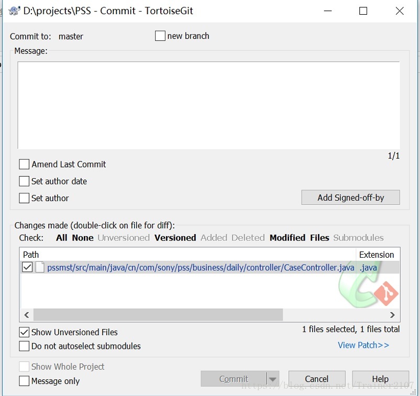Click Add Signed-off-by button
The image size is (420, 396).
(351, 197)
